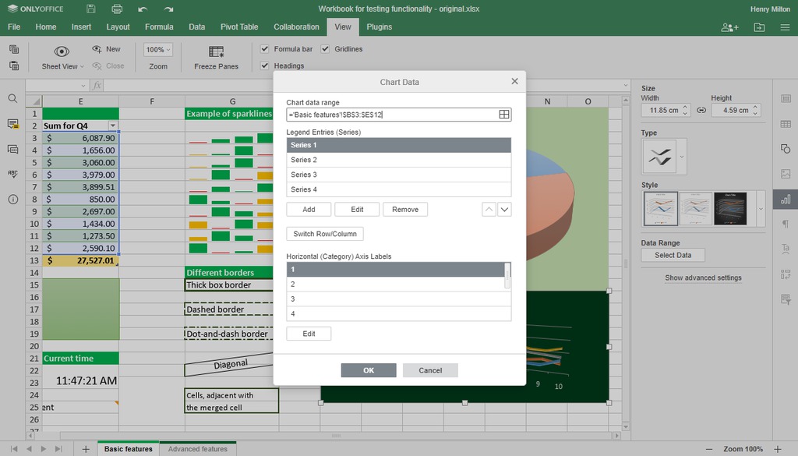Select the dark chart style thumbnail
This screenshot has height=456, width=798.
coord(730,209)
